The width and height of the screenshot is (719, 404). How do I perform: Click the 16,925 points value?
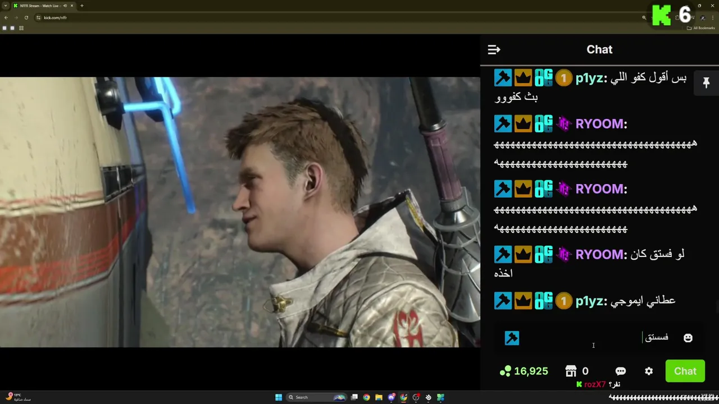(531, 371)
